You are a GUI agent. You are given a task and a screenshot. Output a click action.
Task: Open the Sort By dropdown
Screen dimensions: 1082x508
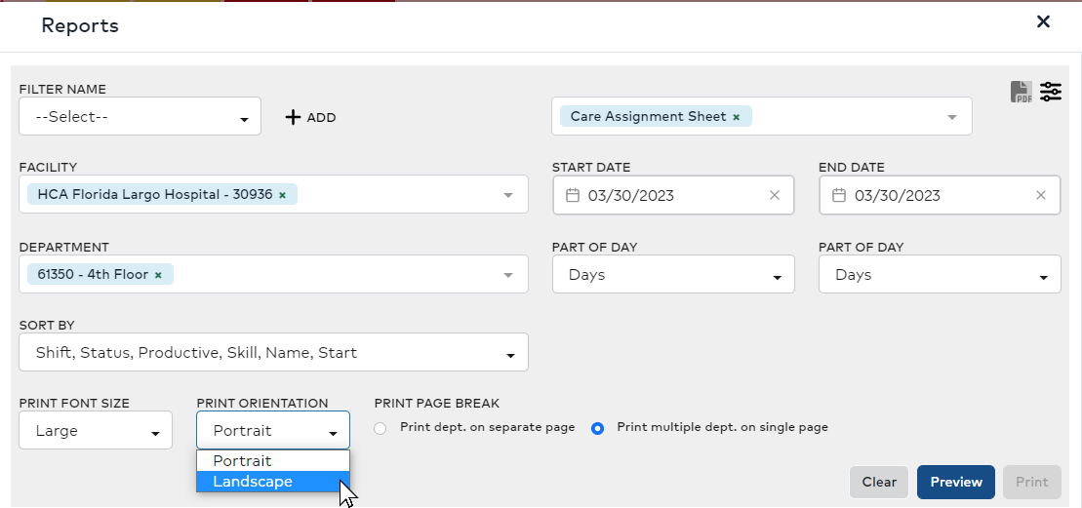click(273, 353)
